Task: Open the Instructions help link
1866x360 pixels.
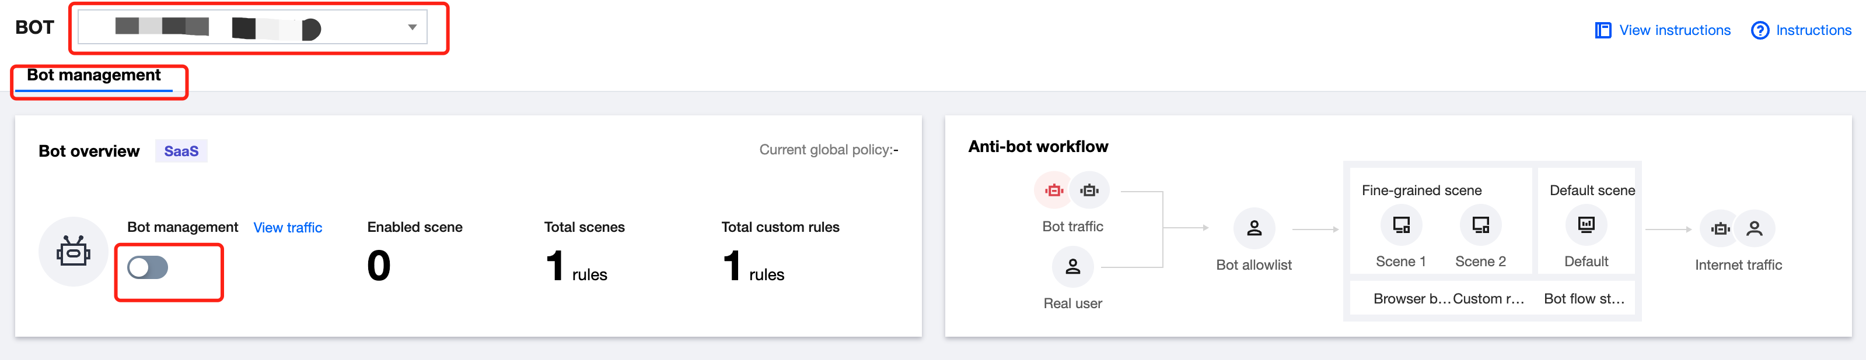Action: (x=1802, y=30)
